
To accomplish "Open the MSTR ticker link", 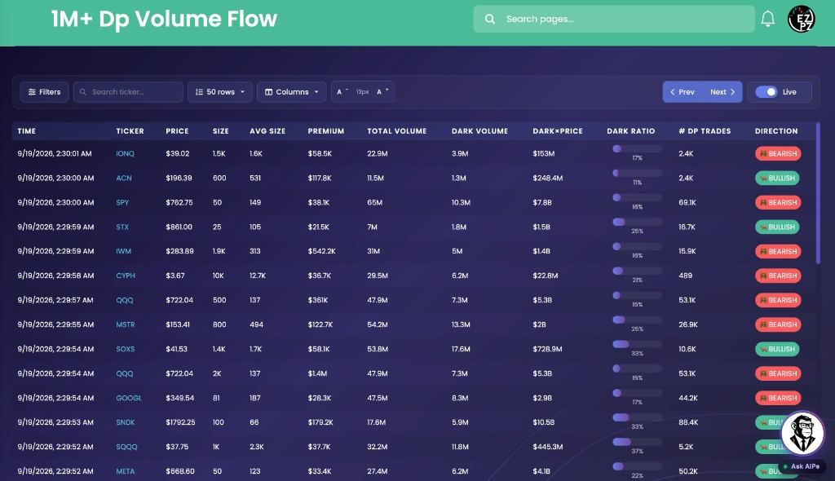I will click(126, 324).
